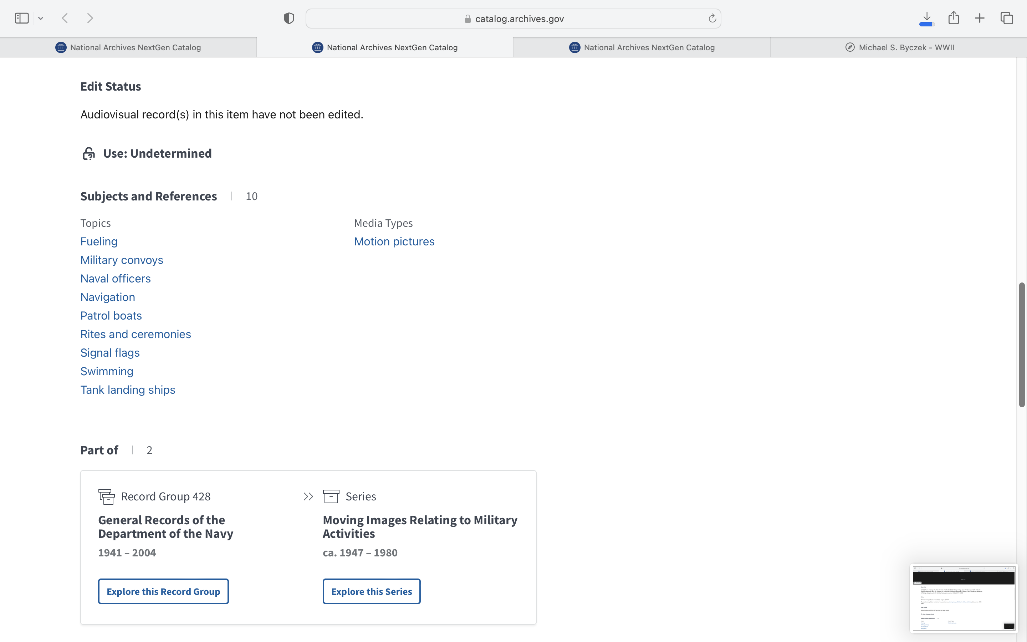Show the tab overview icon

1007,18
